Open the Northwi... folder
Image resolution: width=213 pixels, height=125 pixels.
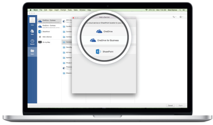click(67, 58)
